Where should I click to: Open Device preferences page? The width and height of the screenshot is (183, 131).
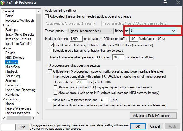click(10, 53)
